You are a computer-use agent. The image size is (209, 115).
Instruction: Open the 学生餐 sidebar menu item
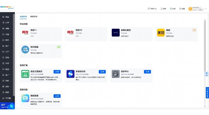point(6,98)
